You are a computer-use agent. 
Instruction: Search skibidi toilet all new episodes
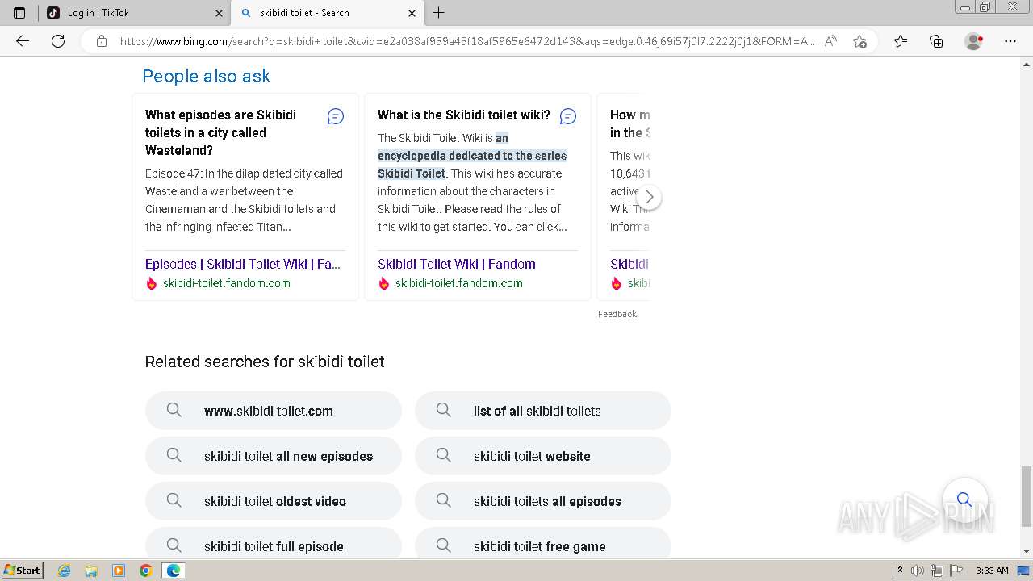click(x=274, y=456)
